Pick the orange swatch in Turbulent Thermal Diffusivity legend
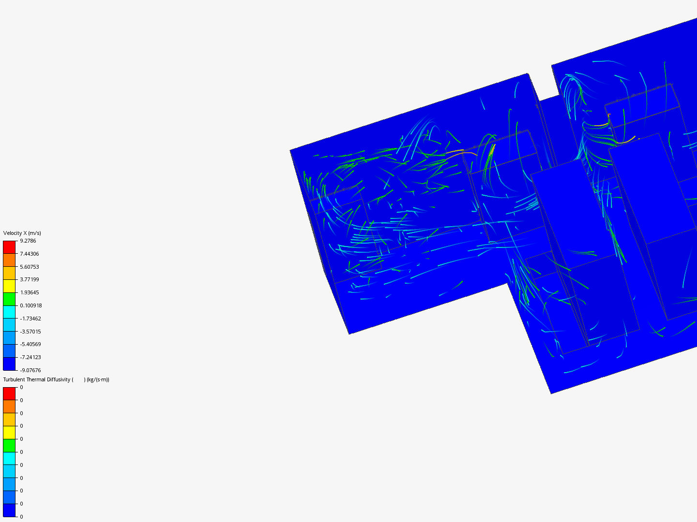This screenshot has height=522, width=697. point(9,406)
